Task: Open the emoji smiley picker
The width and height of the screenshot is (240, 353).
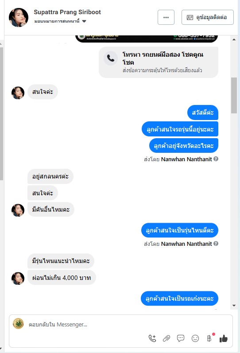Action: [x=195, y=338]
